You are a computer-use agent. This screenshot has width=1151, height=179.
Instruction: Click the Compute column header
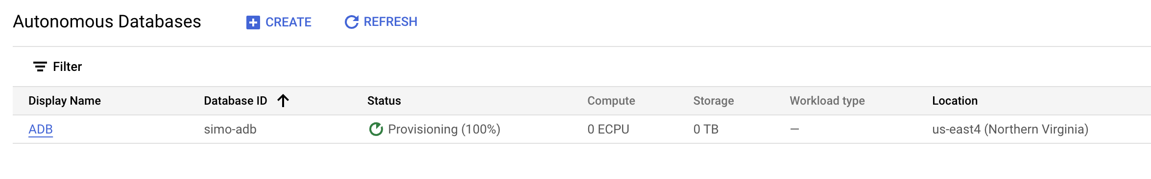click(x=611, y=101)
